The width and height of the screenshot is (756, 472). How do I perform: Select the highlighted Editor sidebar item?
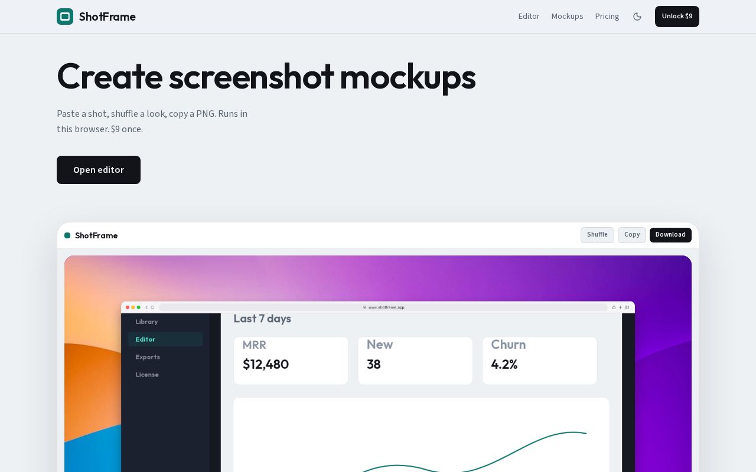tap(165, 339)
